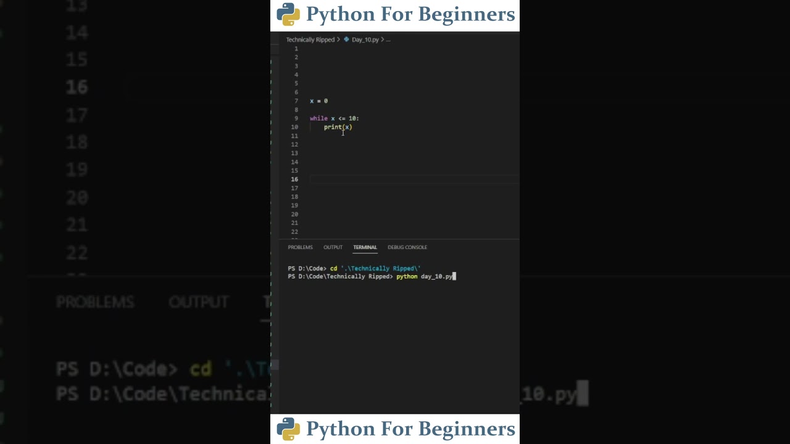This screenshot has width=790, height=444.
Task: Click line number 10 in gutter
Action: (x=294, y=127)
